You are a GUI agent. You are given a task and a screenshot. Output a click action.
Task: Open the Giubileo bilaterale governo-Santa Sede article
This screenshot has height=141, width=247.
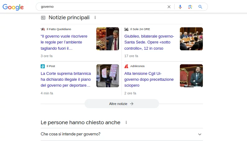[x=149, y=42]
